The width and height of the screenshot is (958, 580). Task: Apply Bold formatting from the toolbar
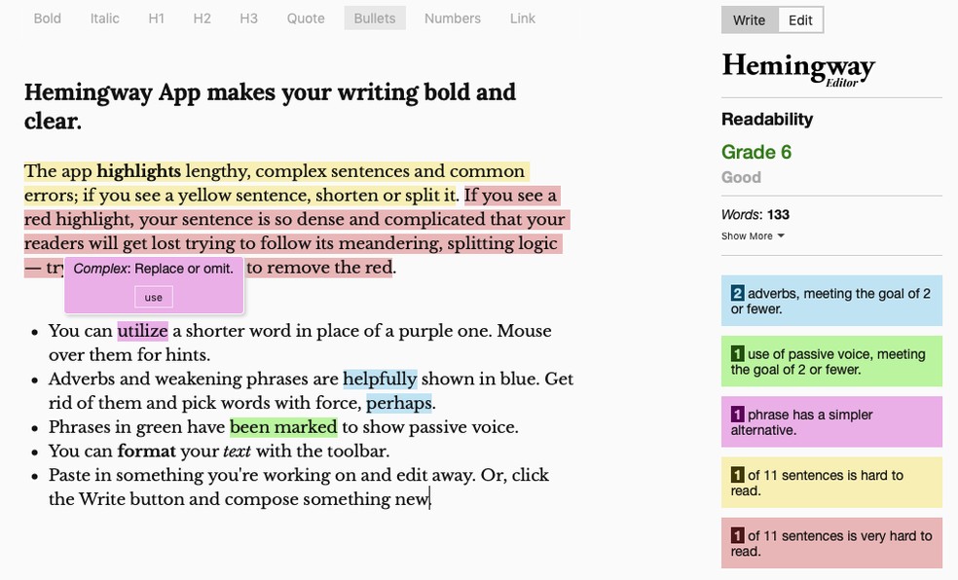(47, 18)
